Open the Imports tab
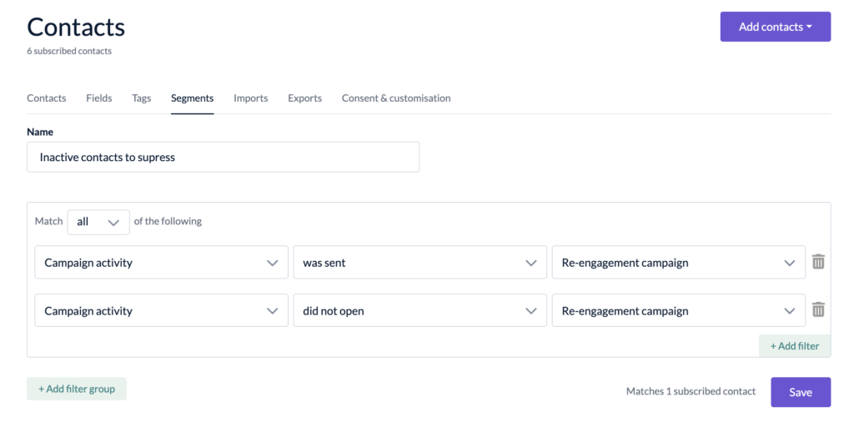 click(251, 98)
